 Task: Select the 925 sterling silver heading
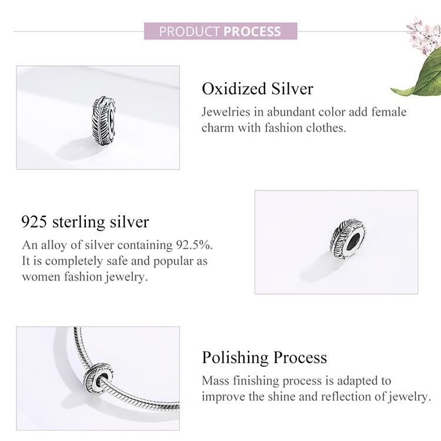85,222
